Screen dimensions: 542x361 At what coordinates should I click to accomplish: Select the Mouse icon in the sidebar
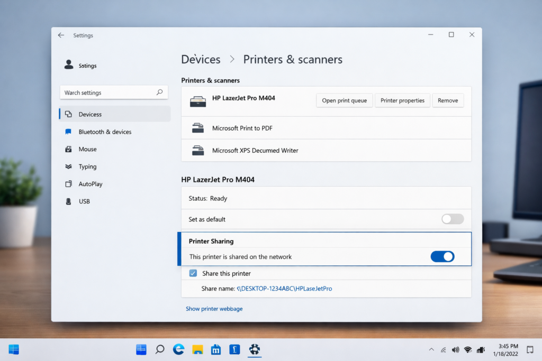(x=68, y=149)
